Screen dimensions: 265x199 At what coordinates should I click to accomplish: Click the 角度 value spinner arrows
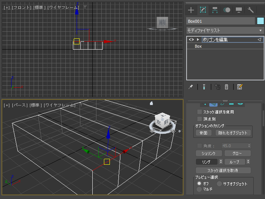tap(249, 146)
